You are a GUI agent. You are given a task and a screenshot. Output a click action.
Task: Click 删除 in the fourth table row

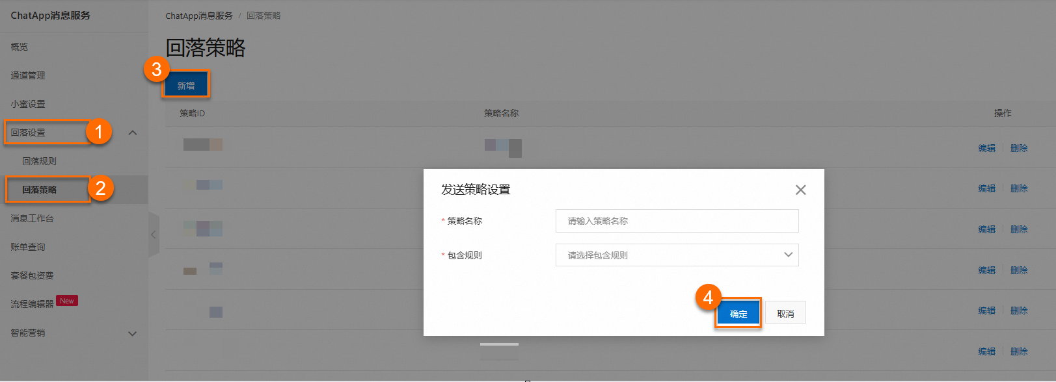[1019, 270]
